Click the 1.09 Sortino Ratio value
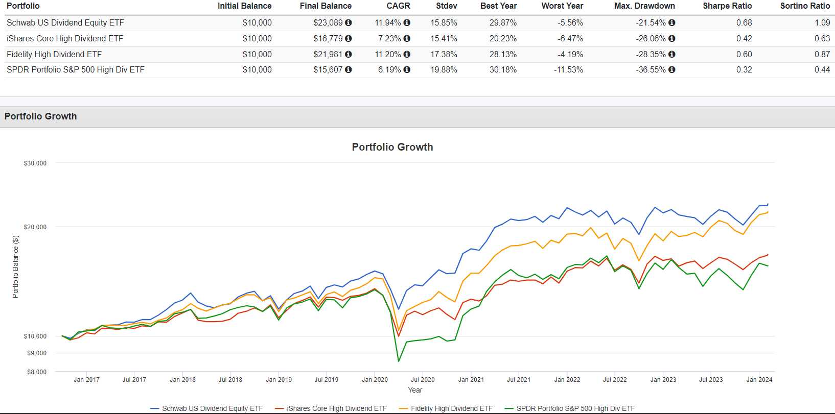The image size is (835, 414). (822, 22)
